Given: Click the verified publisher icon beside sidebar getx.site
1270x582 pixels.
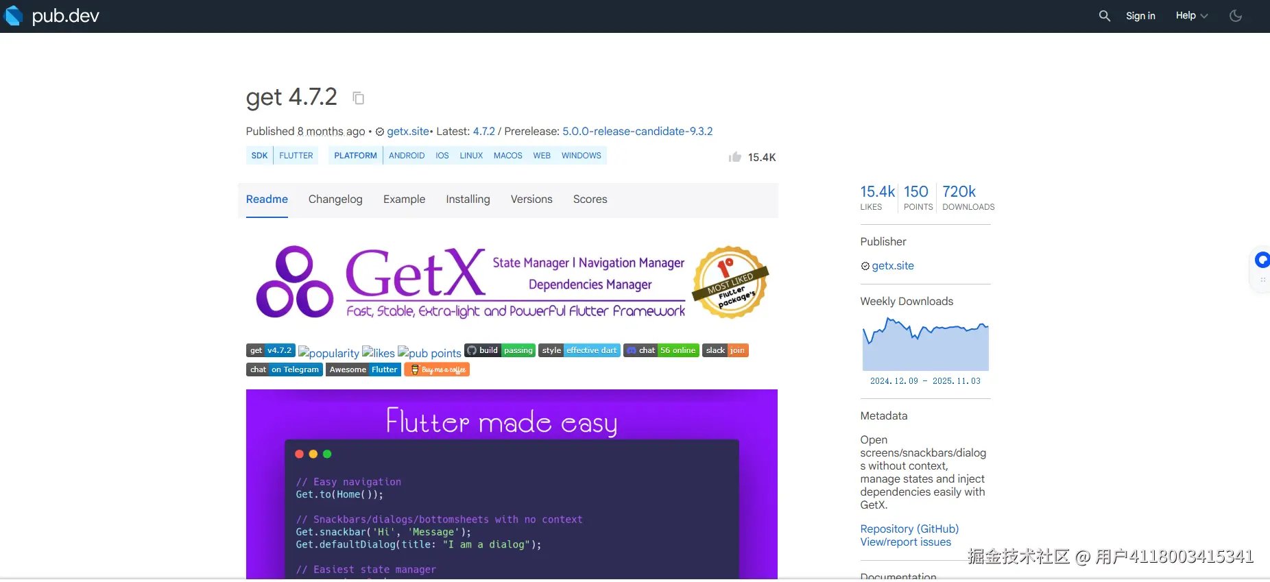Looking at the screenshot, I should [865, 266].
